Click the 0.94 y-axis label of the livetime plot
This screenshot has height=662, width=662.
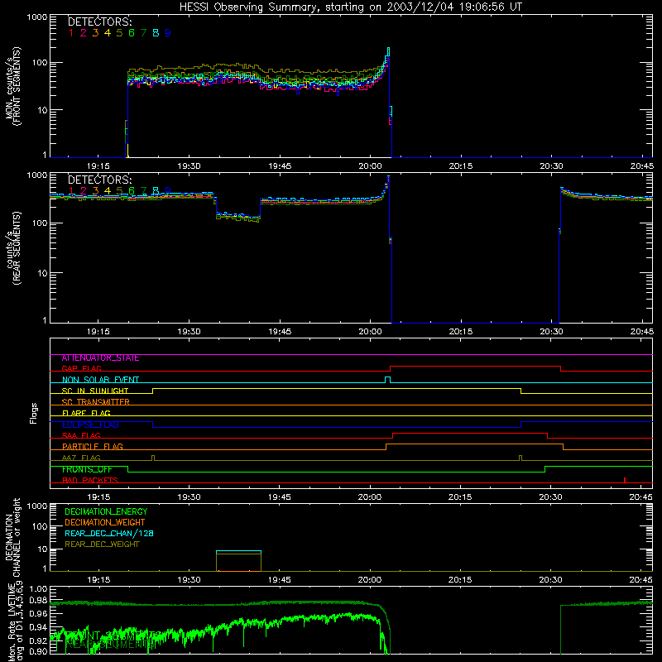38,626
